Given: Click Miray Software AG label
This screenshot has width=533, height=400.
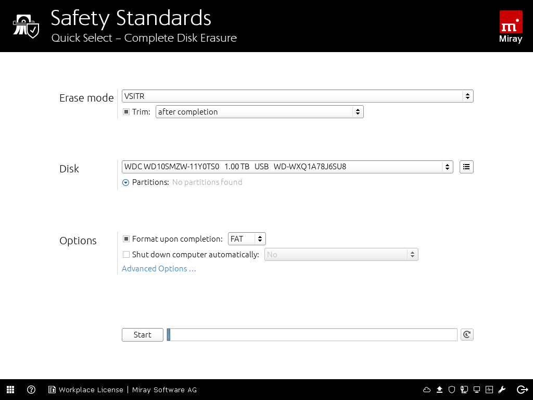Looking at the screenshot, I should coord(164,390).
